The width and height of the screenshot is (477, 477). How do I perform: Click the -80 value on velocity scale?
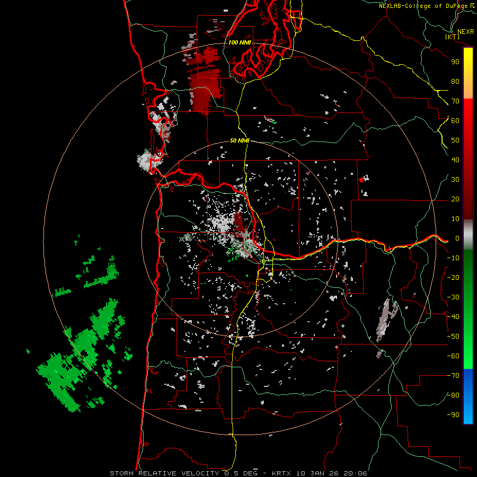[x=453, y=395]
